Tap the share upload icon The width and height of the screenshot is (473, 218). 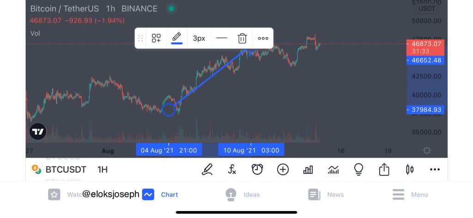384,170
